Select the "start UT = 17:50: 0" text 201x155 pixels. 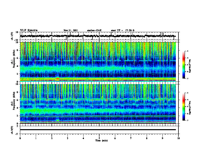point(123,30)
